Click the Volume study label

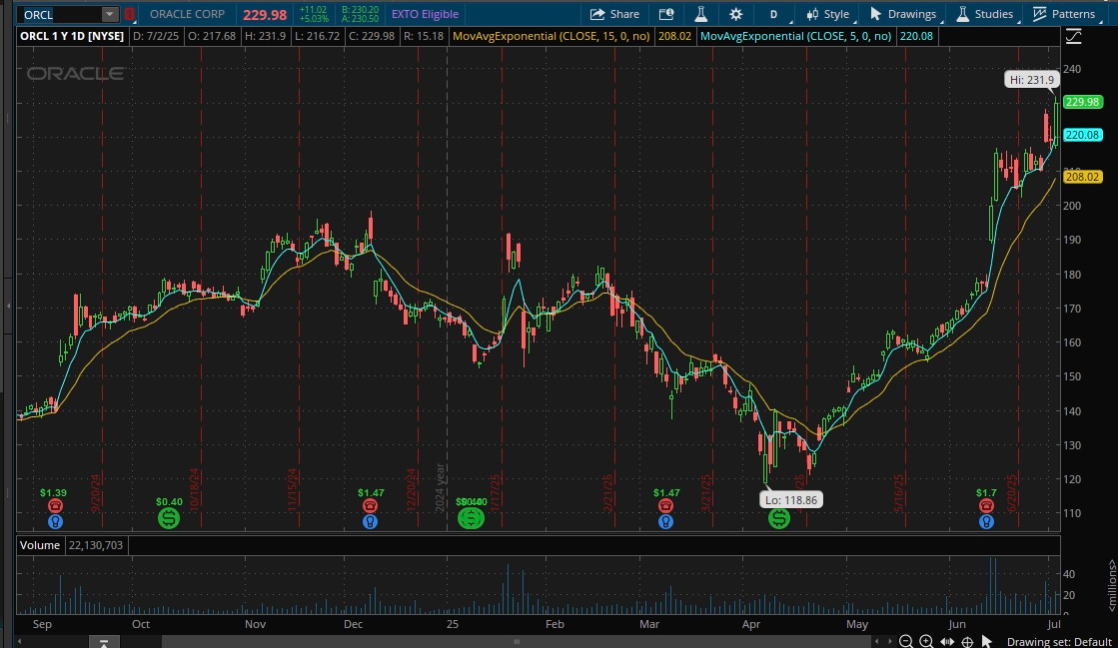40,545
